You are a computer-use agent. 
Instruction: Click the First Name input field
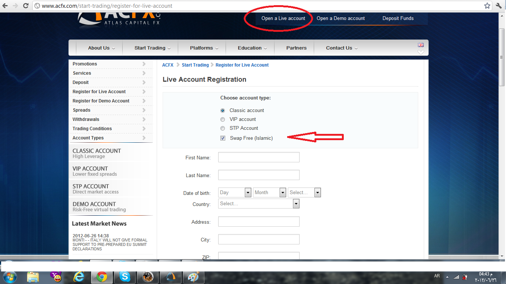(x=259, y=157)
